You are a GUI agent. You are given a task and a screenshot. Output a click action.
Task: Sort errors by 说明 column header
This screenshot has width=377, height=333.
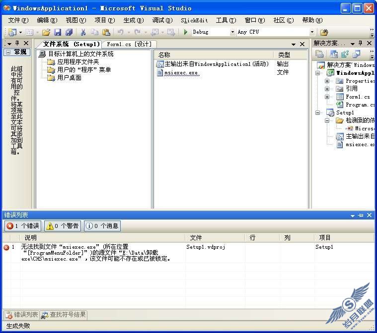(103, 238)
